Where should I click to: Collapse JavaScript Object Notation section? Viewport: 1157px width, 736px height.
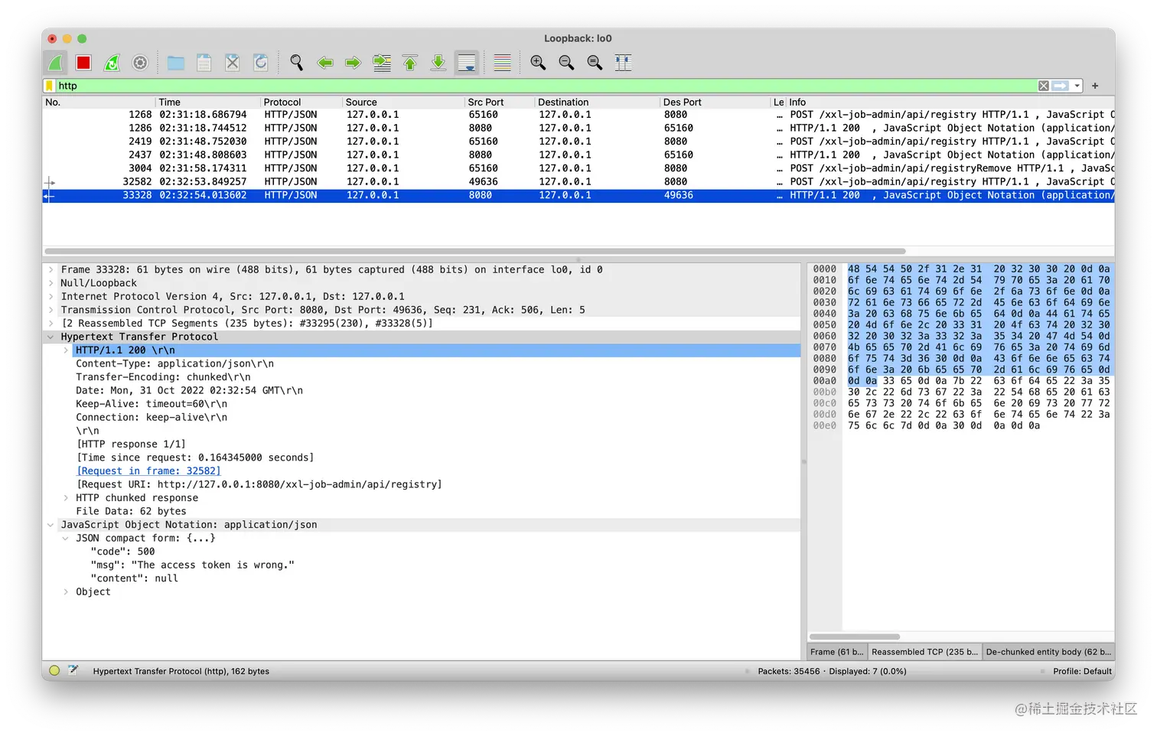[51, 525]
